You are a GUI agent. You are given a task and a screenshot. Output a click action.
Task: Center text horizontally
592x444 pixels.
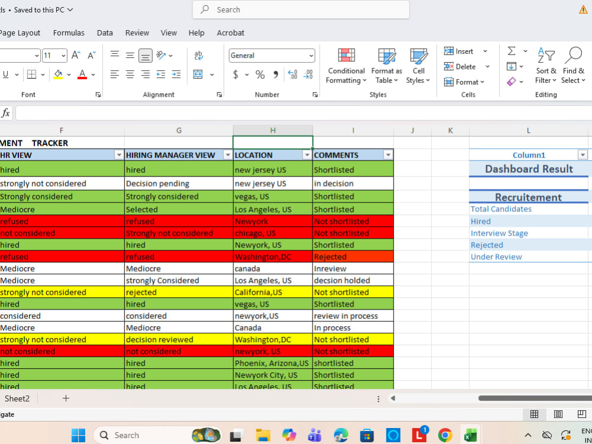pyautogui.click(x=130, y=75)
